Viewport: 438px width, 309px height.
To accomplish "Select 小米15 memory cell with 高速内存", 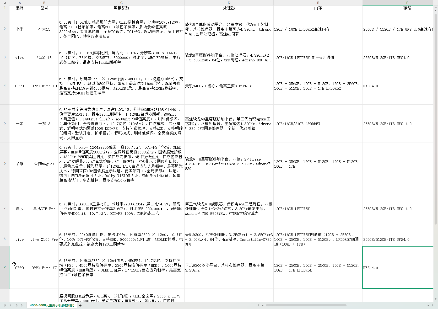I will pyautogui.click(x=318, y=29).
